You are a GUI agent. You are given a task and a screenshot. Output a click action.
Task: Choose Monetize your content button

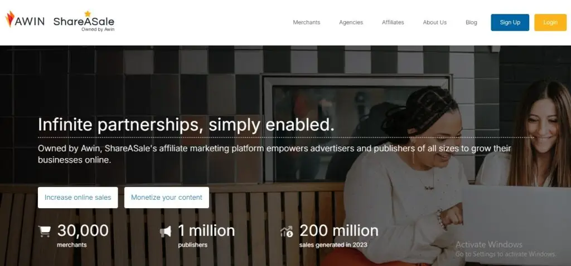(x=166, y=198)
